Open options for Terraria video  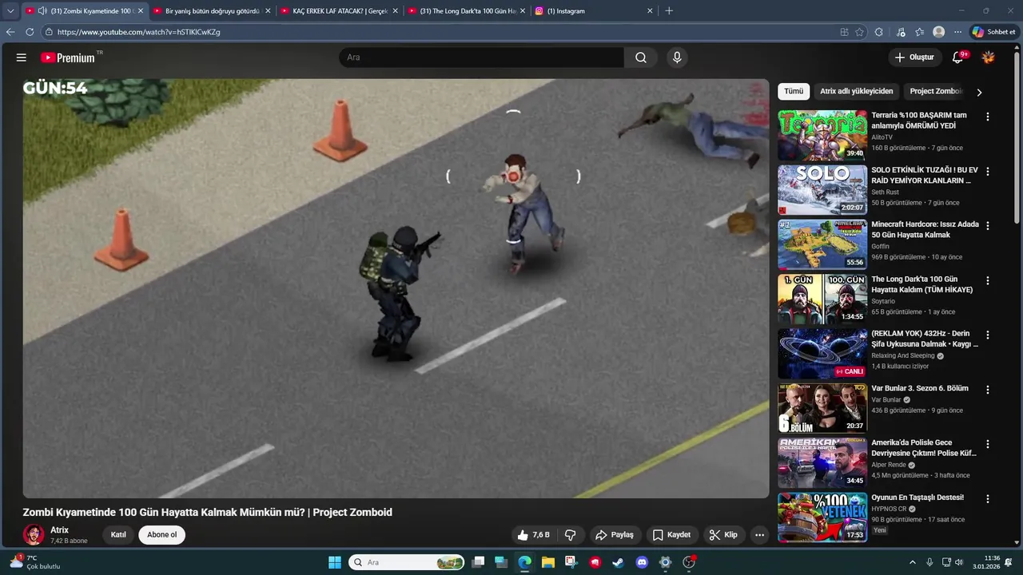pyautogui.click(x=988, y=117)
